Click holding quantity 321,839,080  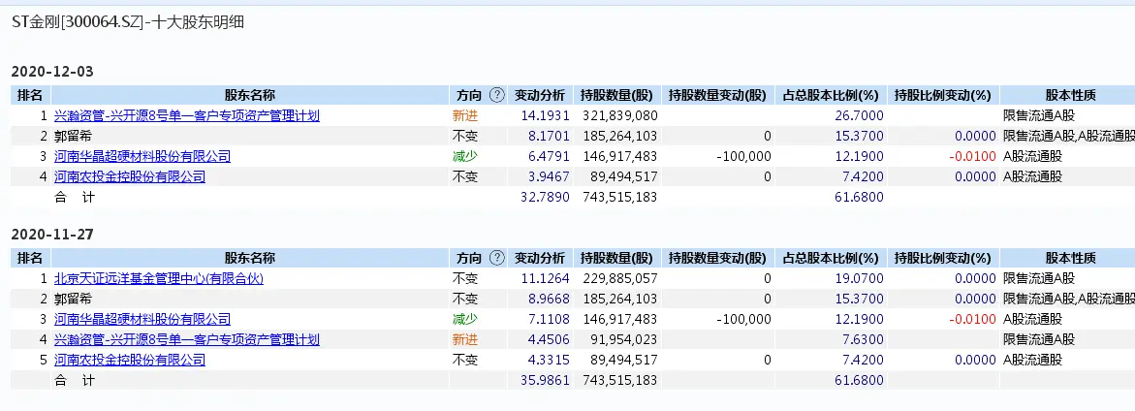coord(619,115)
